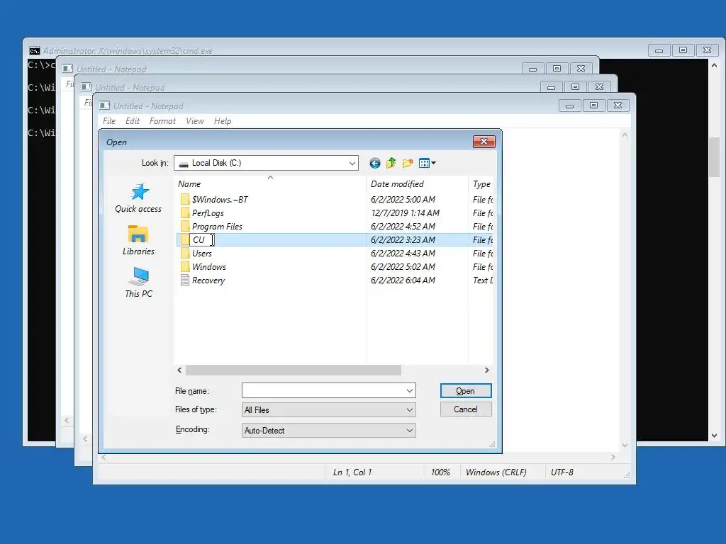This screenshot has width=726, height=544.
Task: Click Windows (CRLF) in status bar
Action: click(x=496, y=472)
